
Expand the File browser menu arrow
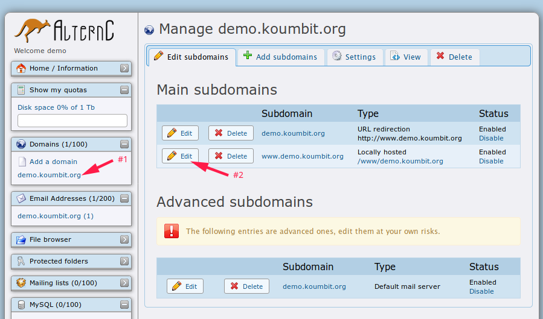coord(124,239)
